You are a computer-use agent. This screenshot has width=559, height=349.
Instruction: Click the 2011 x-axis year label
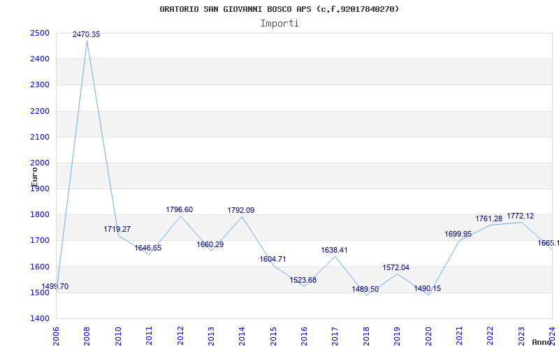[149, 336]
